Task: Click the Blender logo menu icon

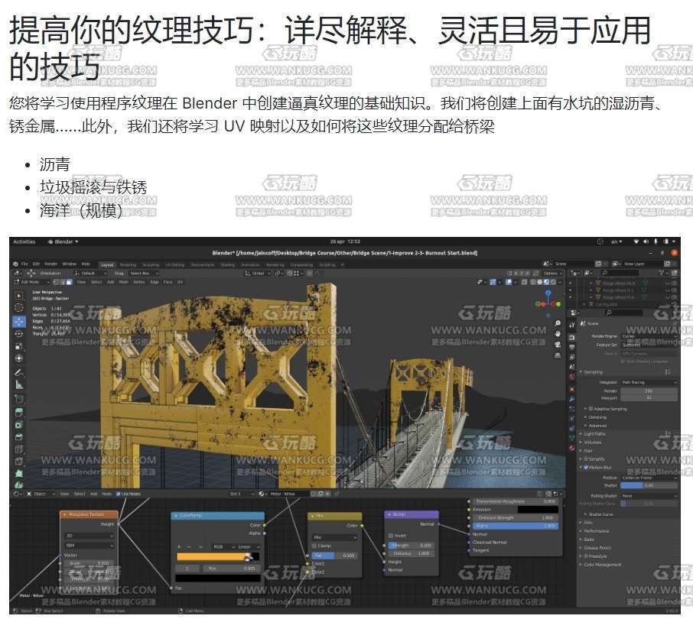Action: [15, 264]
